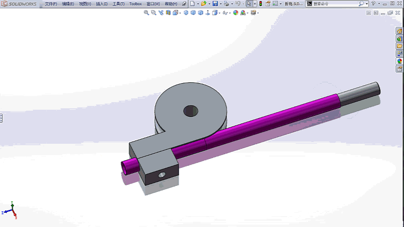Open the 编辑(E) menu
404x227 pixels.
tap(68, 4)
